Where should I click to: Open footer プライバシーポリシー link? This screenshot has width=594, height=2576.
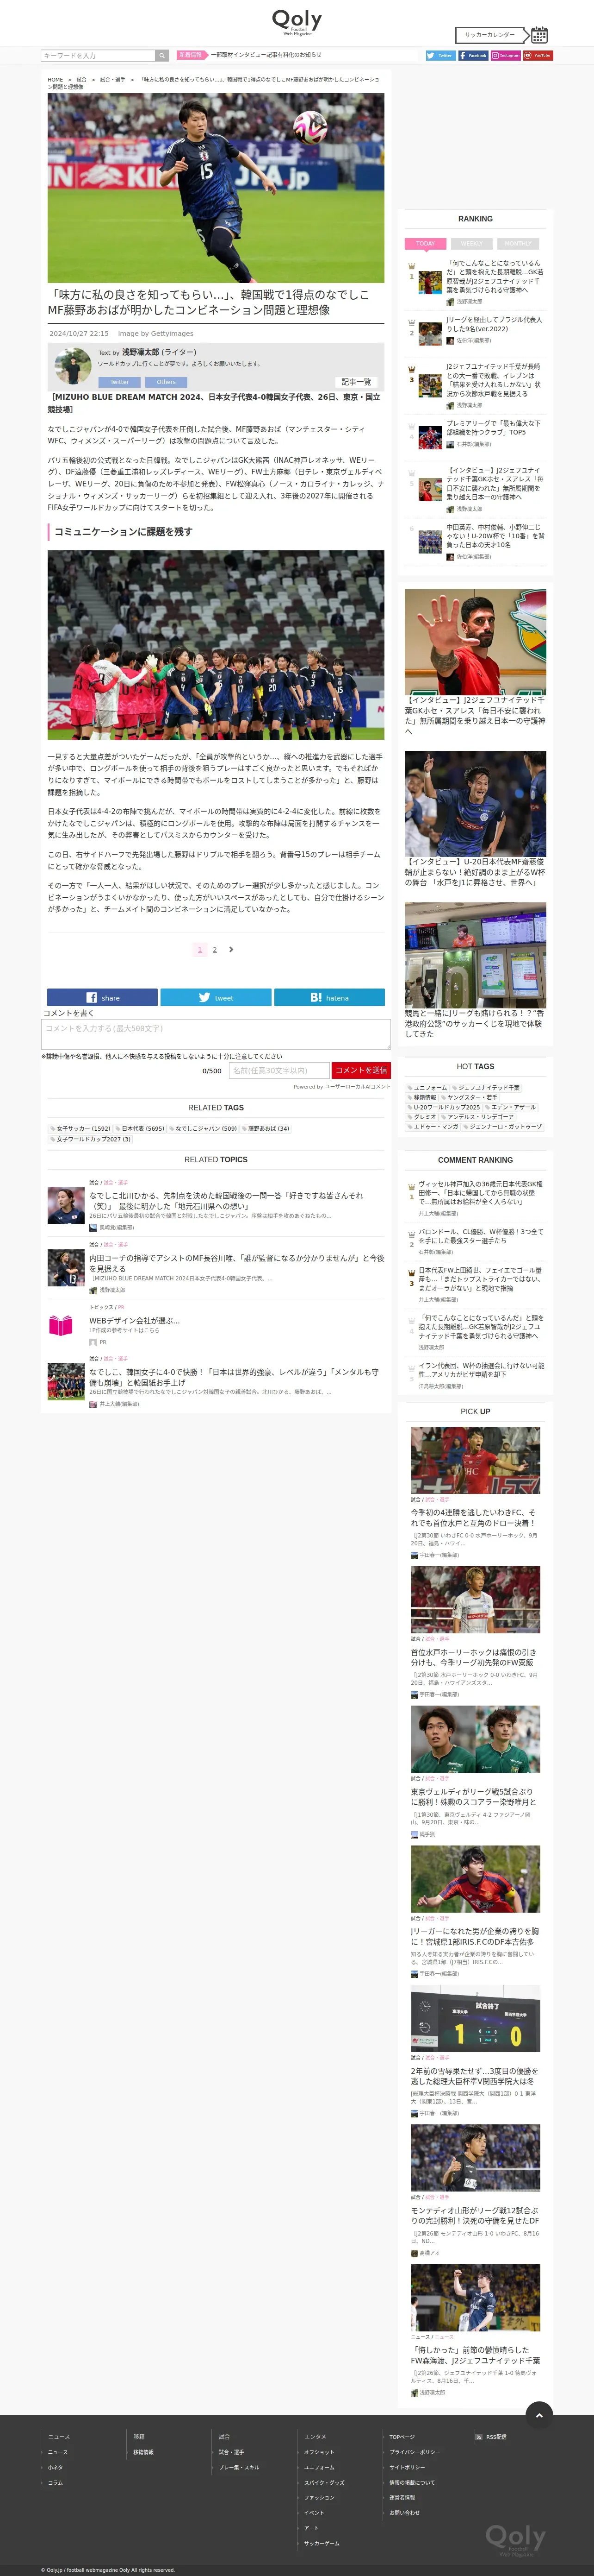point(415,2452)
